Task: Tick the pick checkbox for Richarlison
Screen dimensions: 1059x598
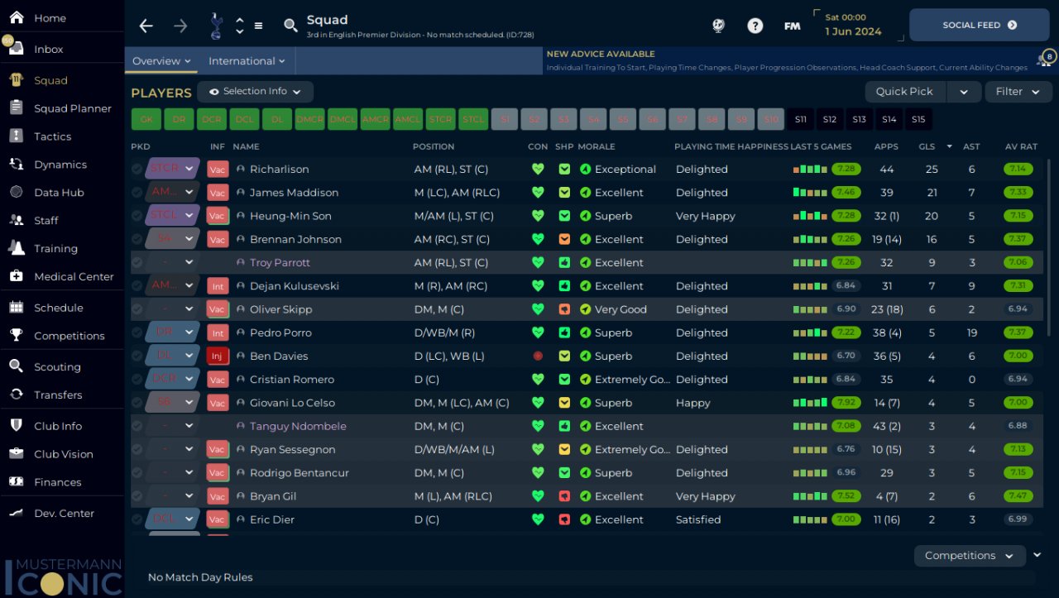Action: pos(137,169)
